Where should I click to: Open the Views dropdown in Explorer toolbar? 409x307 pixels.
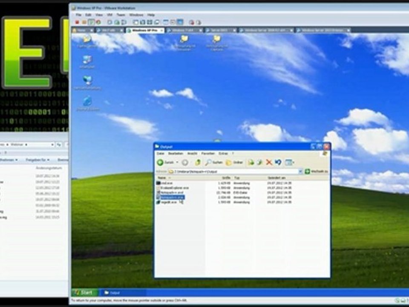coord(289,162)
